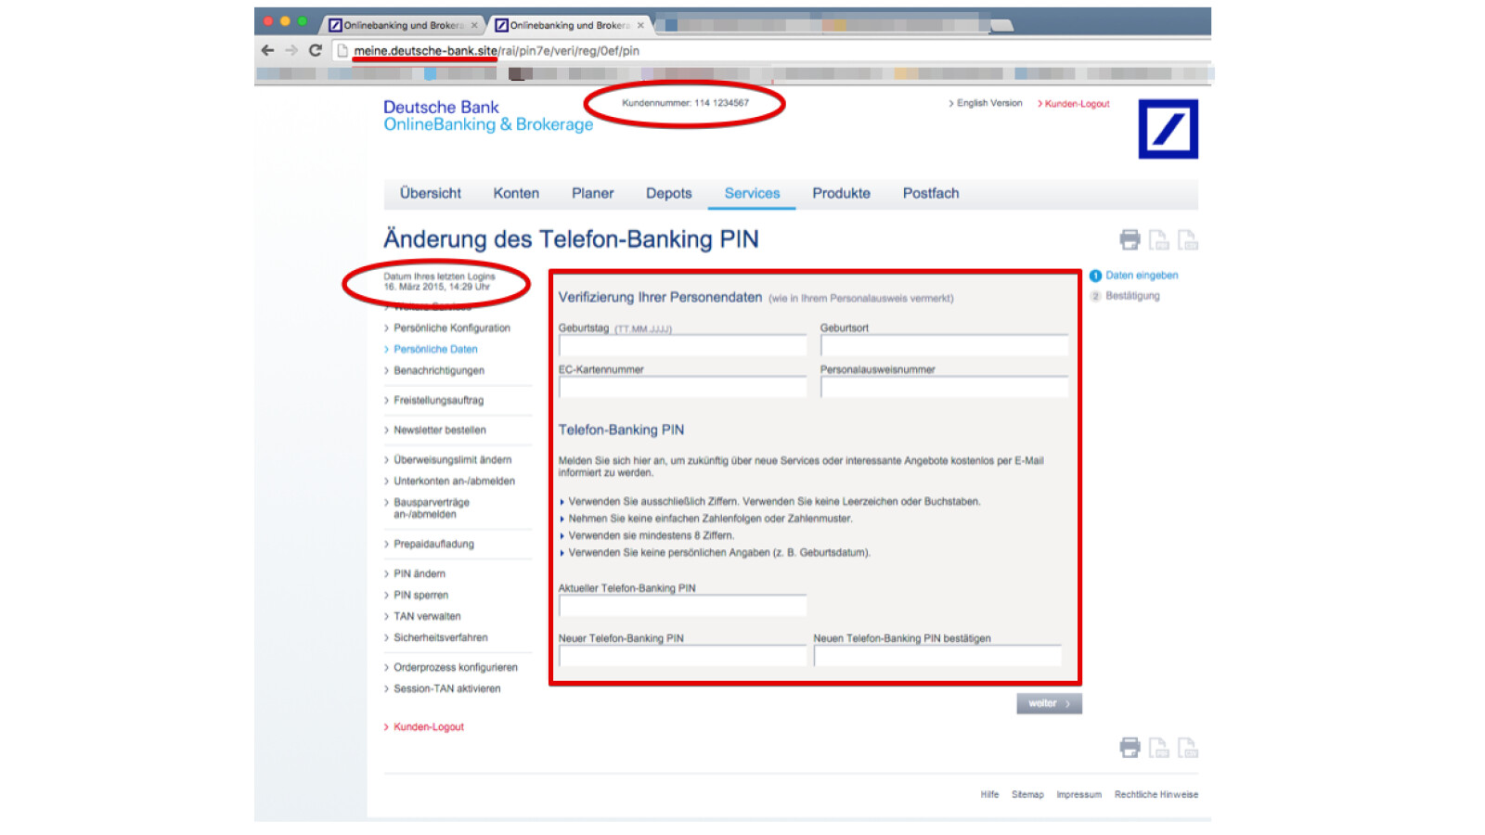
Task: Click the top middle document icon
Action: 1158,240
